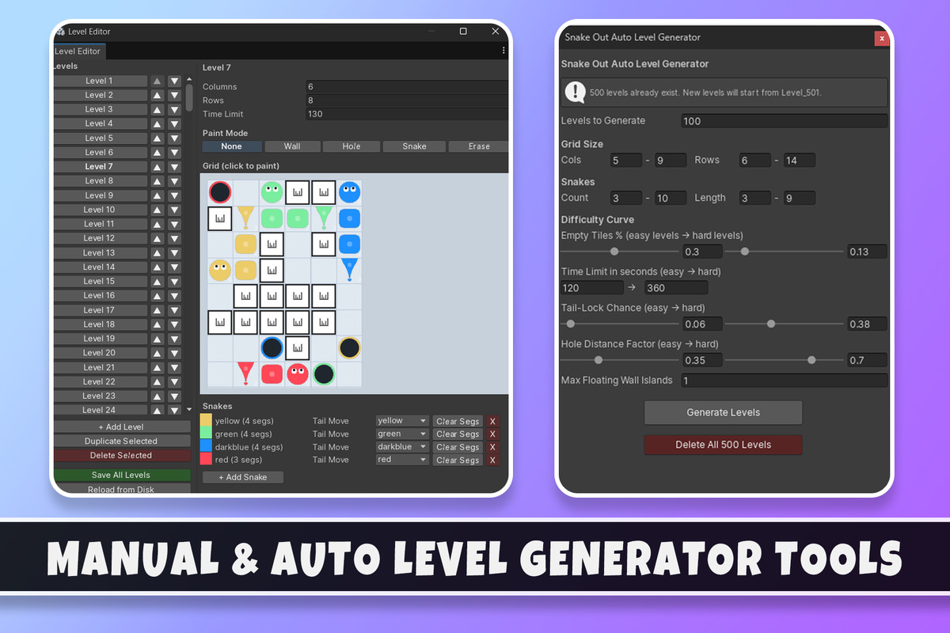Switch to the Level Editor tab
950x633 pixels.
pos(78,51)
